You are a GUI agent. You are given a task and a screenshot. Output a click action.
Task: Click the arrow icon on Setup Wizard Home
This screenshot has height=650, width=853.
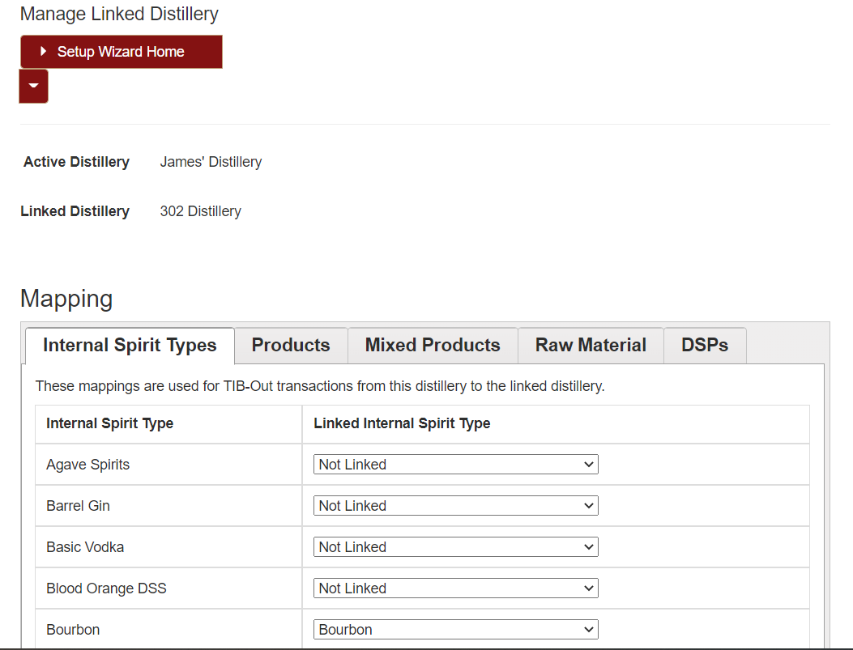tap(44, 51)
